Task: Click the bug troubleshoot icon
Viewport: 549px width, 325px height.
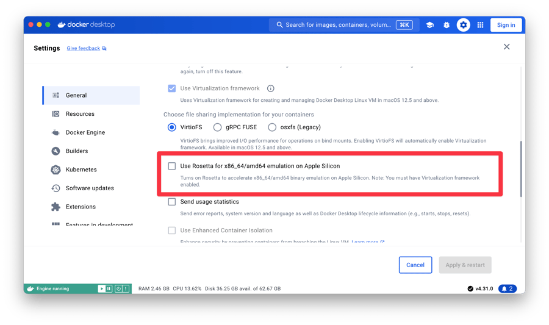Action: pyautogui.click(x=447, y=25)
